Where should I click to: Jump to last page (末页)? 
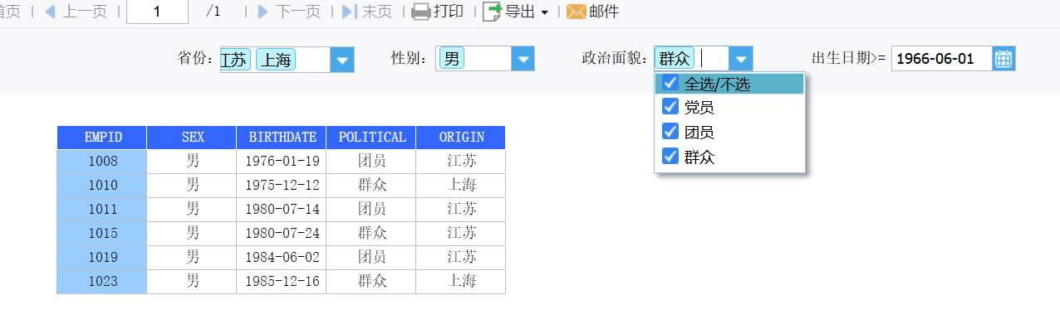pos(366,12)
